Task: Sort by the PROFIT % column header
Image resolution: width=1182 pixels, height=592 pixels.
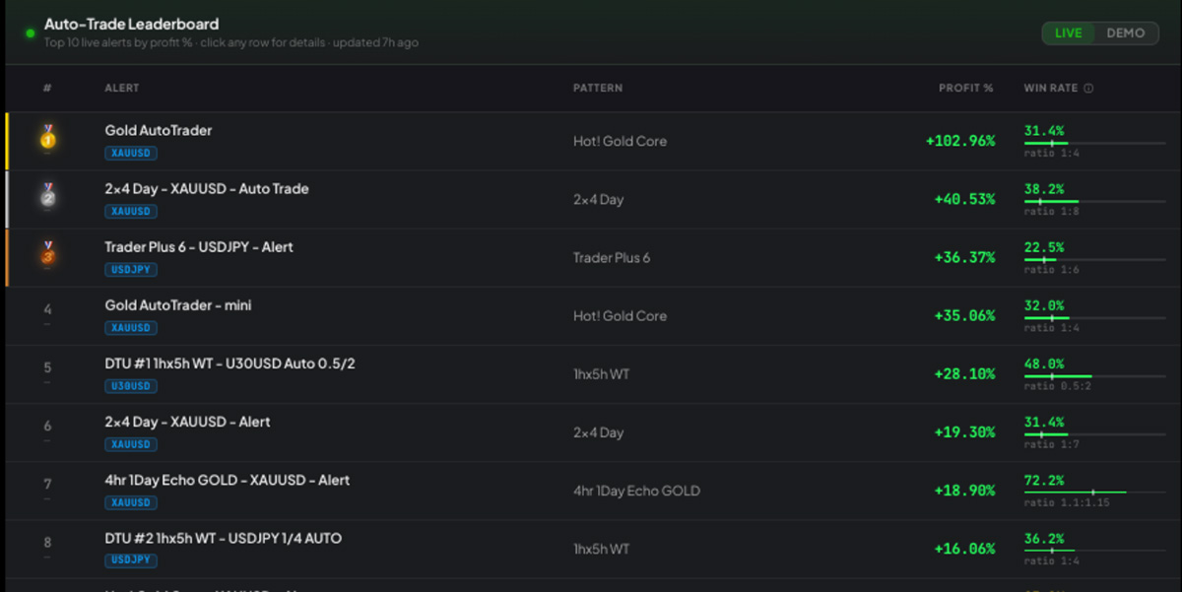Action: tap(965, 89)
